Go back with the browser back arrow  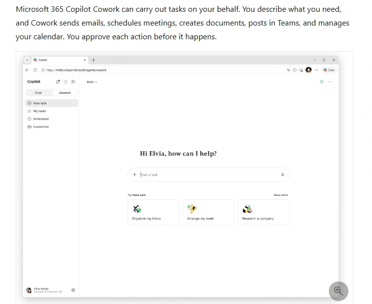[x=27, y=70]
